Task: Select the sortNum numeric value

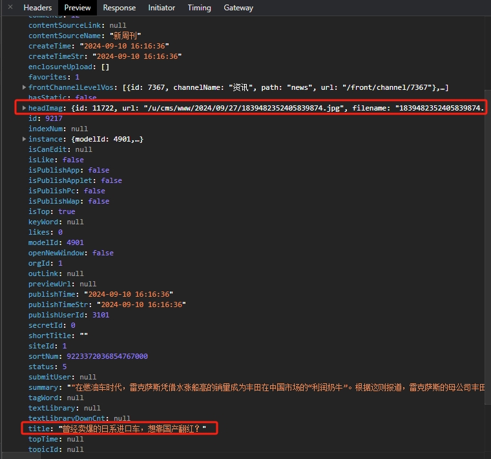Action: click(x=107, y=356)
